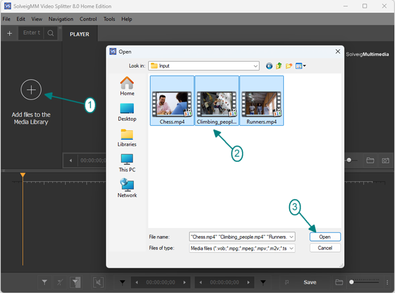Increase the right timecode with its right arrow
395x293 pixels.
248,283
